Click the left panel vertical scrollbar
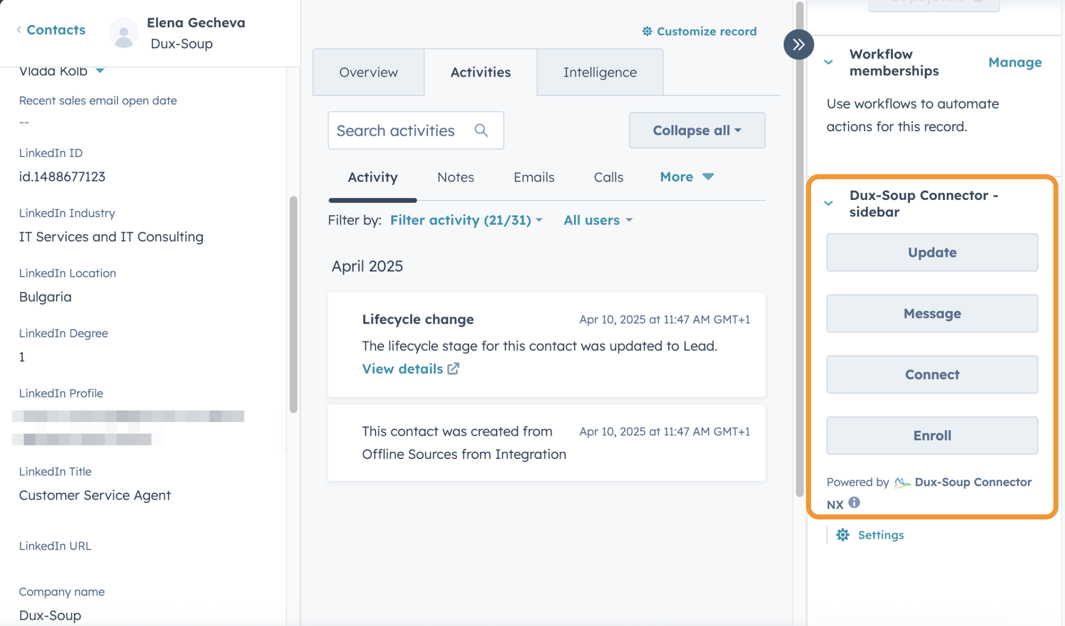This screenshot has width=1065, height=626. pos(293,303)
